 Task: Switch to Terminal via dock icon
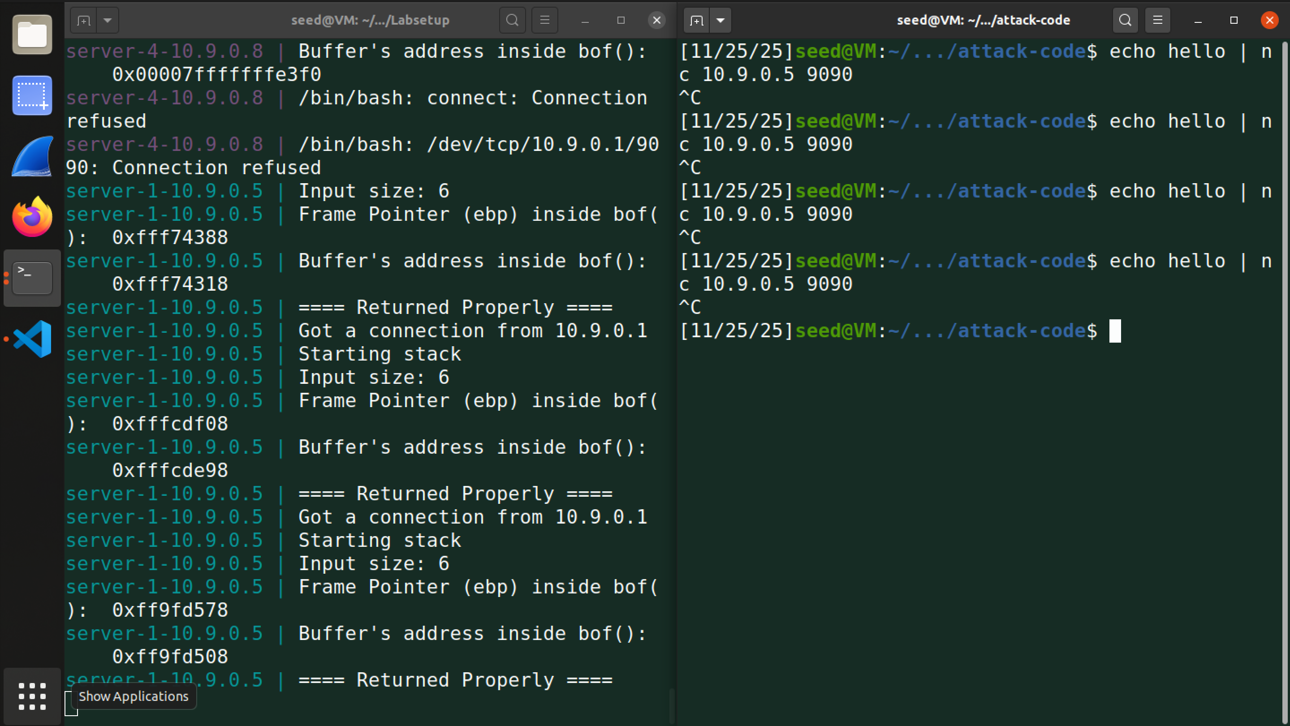32,278
